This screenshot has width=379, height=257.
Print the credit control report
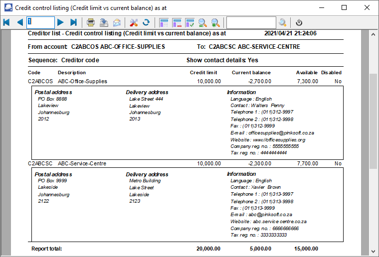91,22
